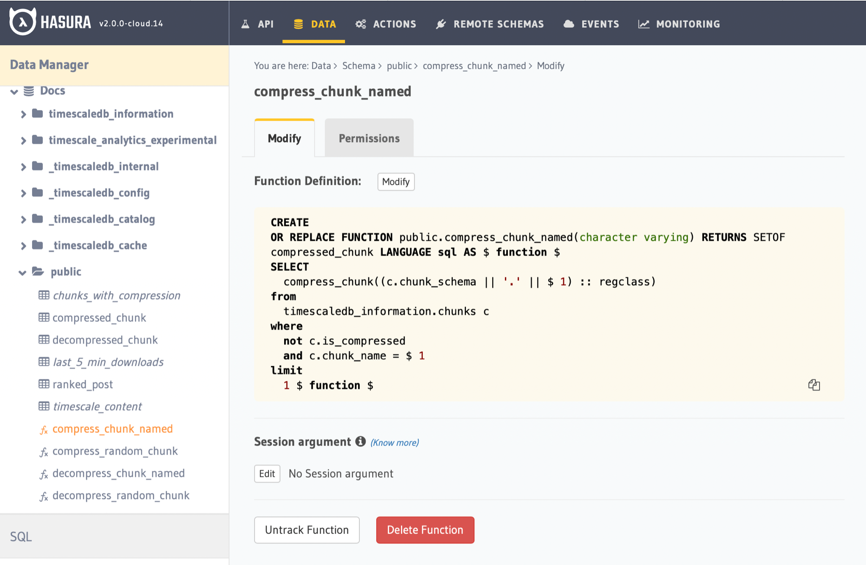Collapse the Docs database tree

point(14,91)
